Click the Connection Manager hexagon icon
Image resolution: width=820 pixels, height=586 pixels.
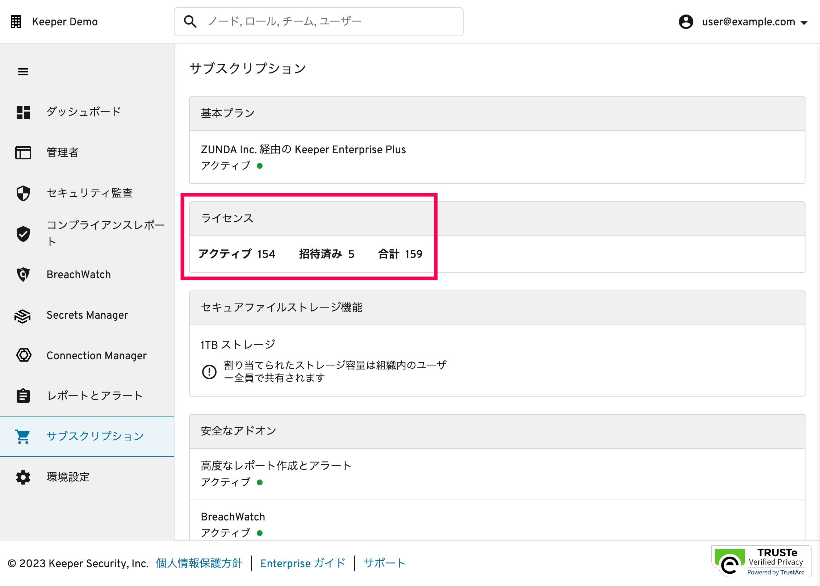click(x=24, y=355)
